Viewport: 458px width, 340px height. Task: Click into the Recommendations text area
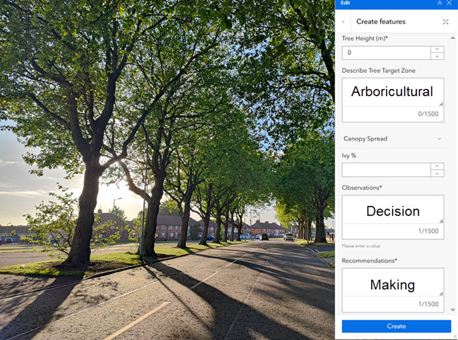click(392, 284)
